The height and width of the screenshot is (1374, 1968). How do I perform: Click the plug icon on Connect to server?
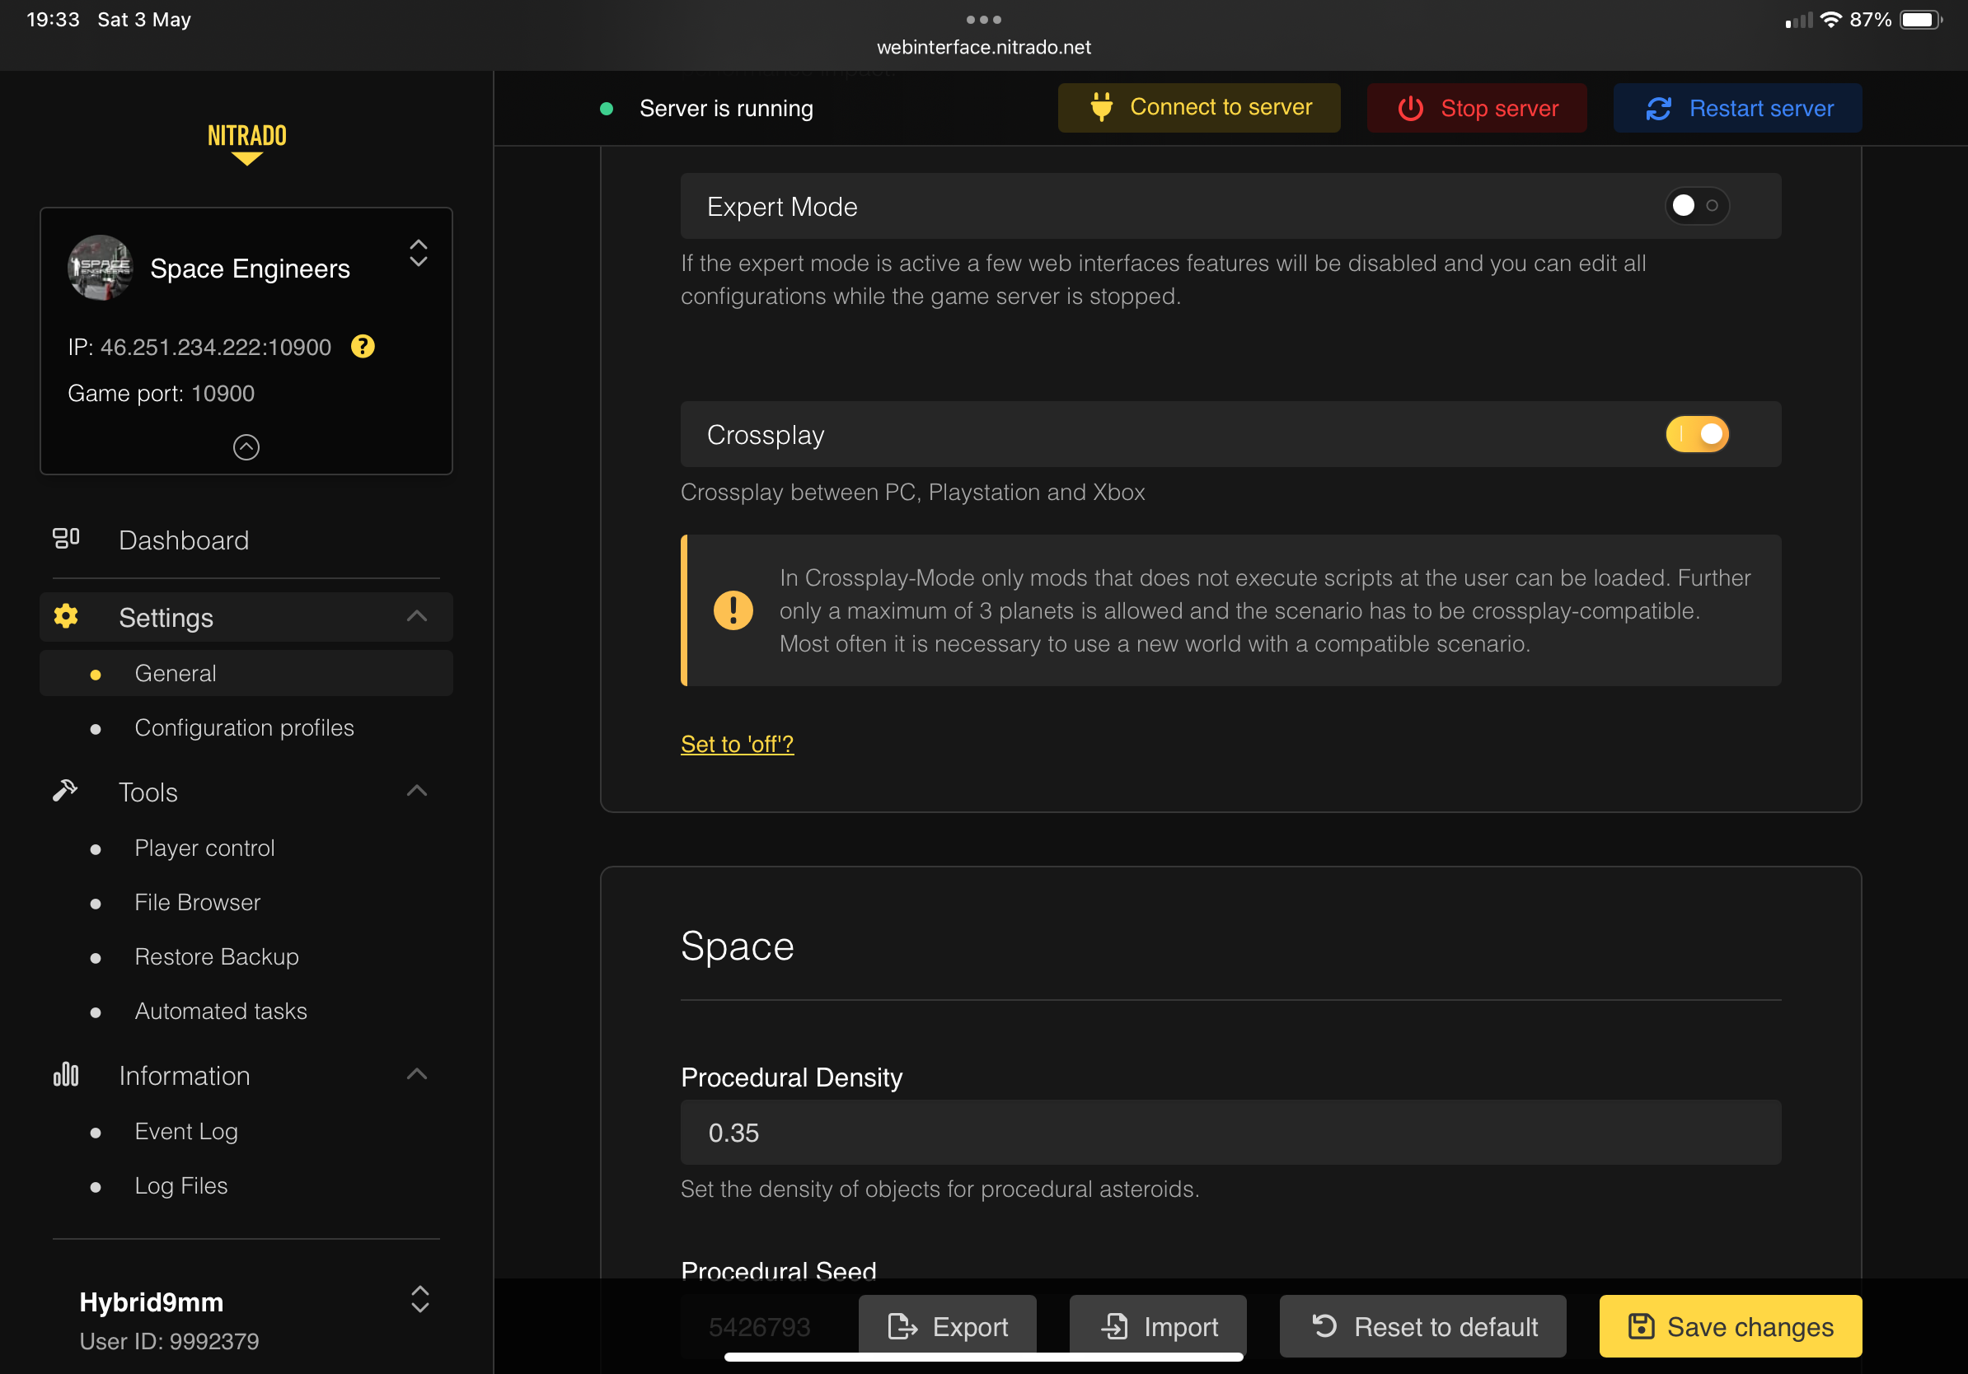(x=1101, y=107)
